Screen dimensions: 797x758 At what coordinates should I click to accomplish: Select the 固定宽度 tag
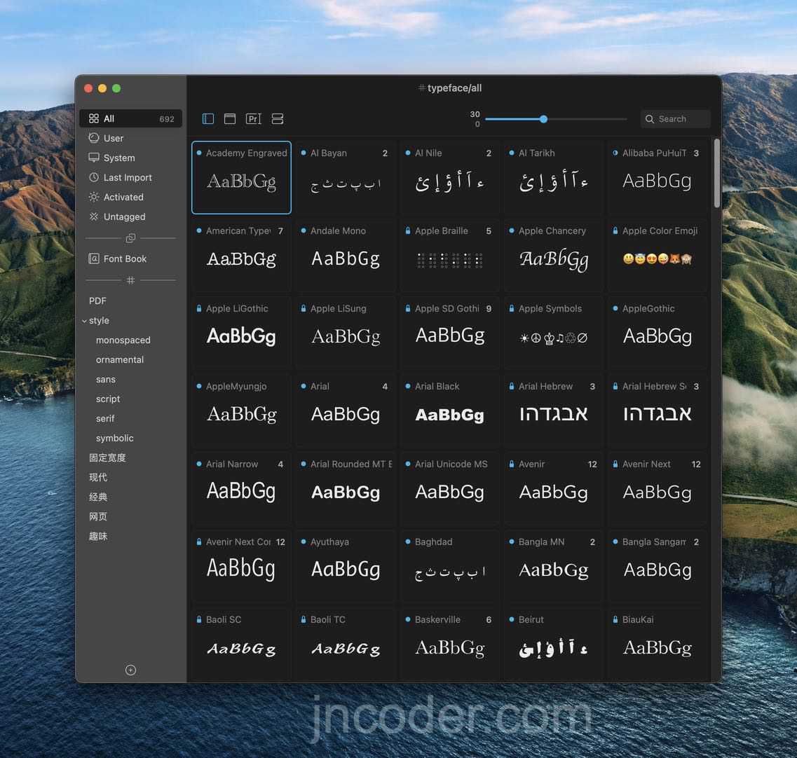(x=107, y=457)
